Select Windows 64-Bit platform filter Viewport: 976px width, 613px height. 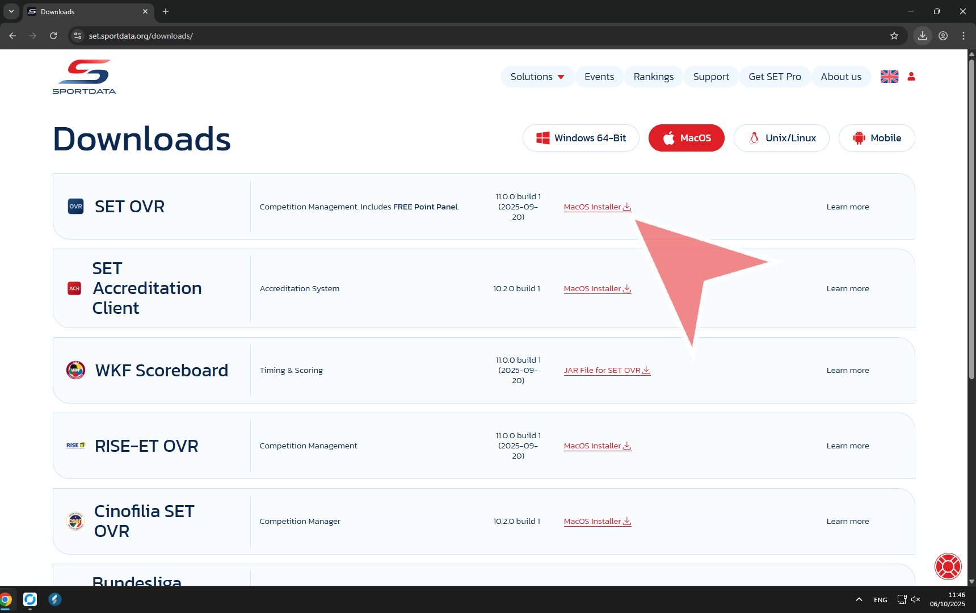[580, 138]
